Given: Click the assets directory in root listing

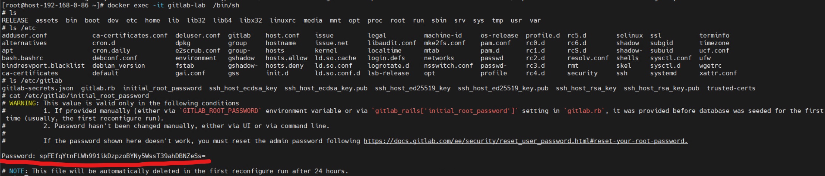Looking at the screenshot, I should pyautogui.click(x=47, y=20).
